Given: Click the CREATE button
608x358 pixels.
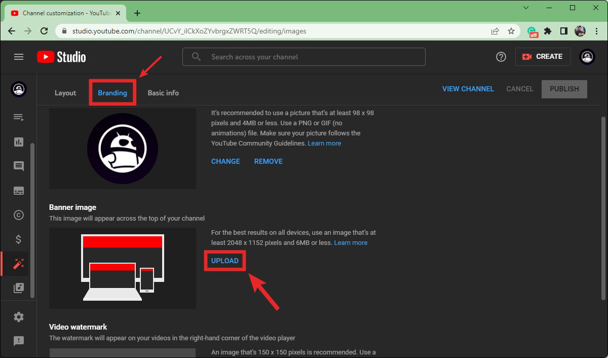Looking at the screenshot, I should pos(543,57).
